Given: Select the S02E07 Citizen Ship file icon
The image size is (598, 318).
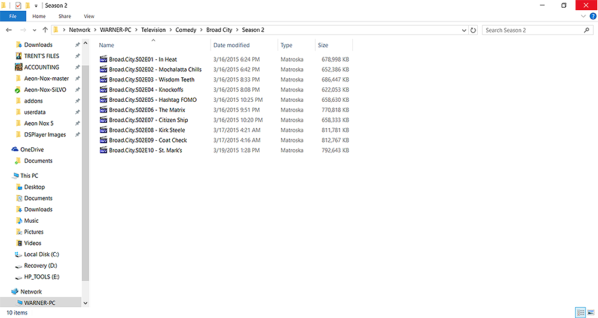Looking at the screenshot, I should point(103,120).
